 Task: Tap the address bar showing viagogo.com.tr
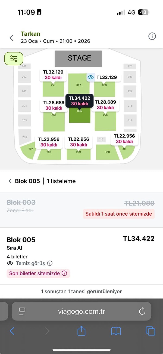(81, 311)
